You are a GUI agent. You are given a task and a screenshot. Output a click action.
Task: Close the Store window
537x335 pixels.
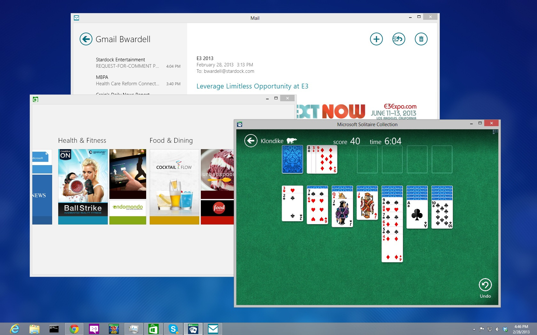pyautogui.click(x=287, y=98)
